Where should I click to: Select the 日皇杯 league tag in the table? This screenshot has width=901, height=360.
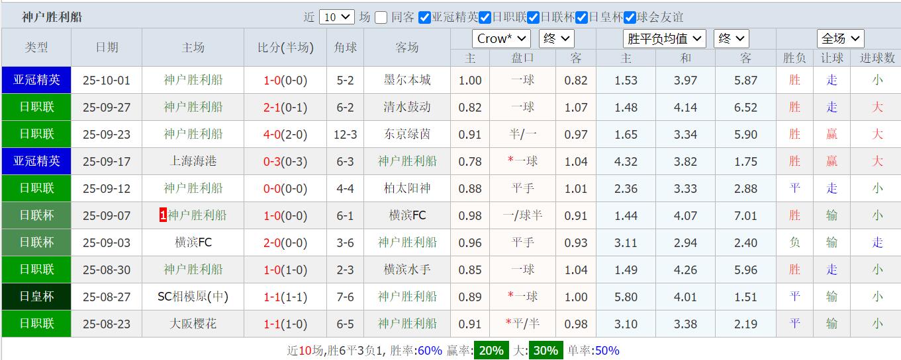(36, 297)
